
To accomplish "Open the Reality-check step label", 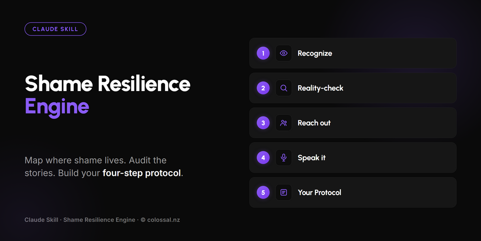I will coord(320,88).
